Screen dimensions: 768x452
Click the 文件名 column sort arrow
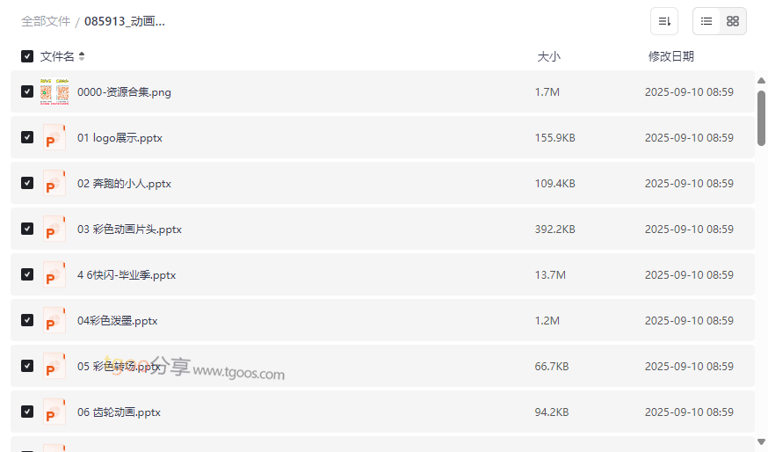point(82,56)
